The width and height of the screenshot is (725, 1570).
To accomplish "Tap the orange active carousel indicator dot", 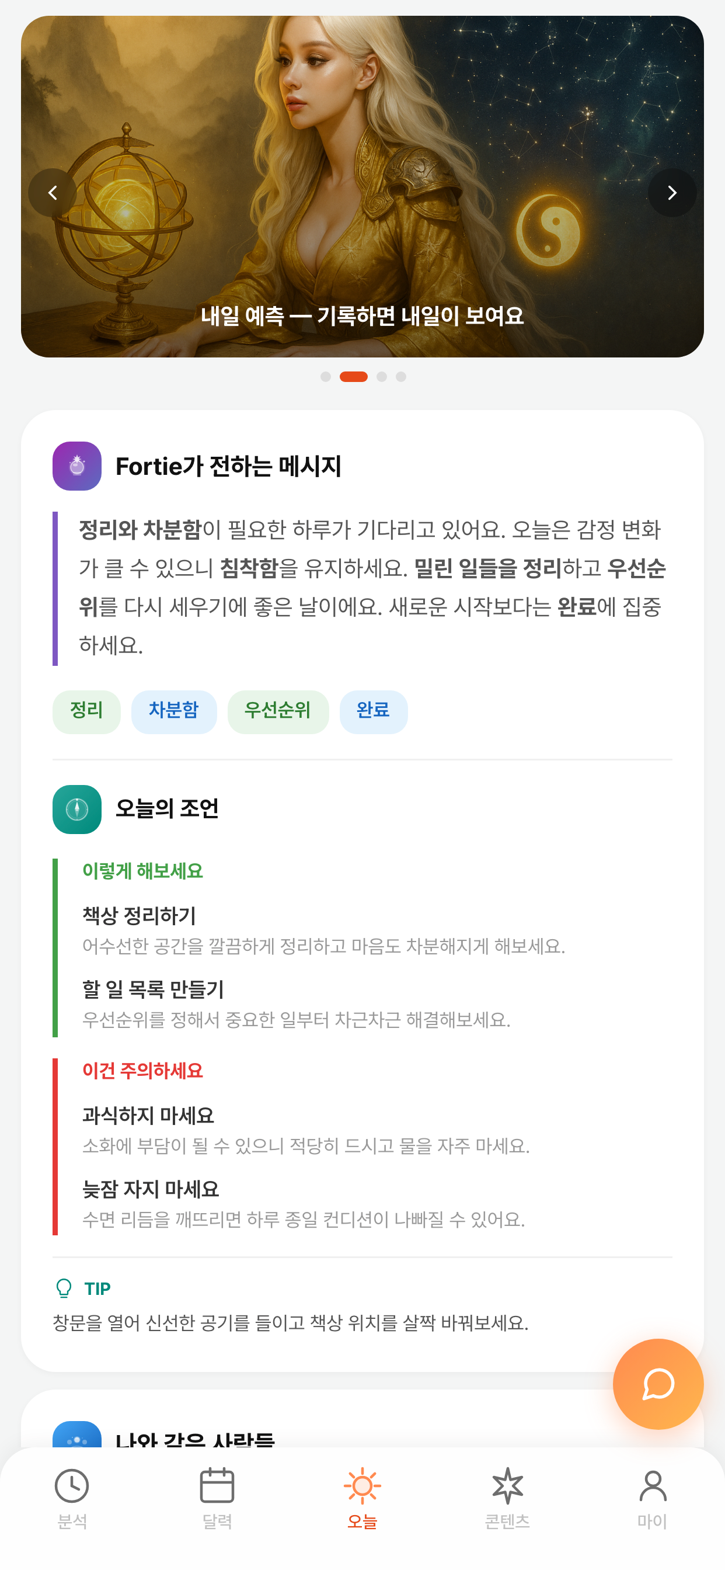I will [354, 376].
